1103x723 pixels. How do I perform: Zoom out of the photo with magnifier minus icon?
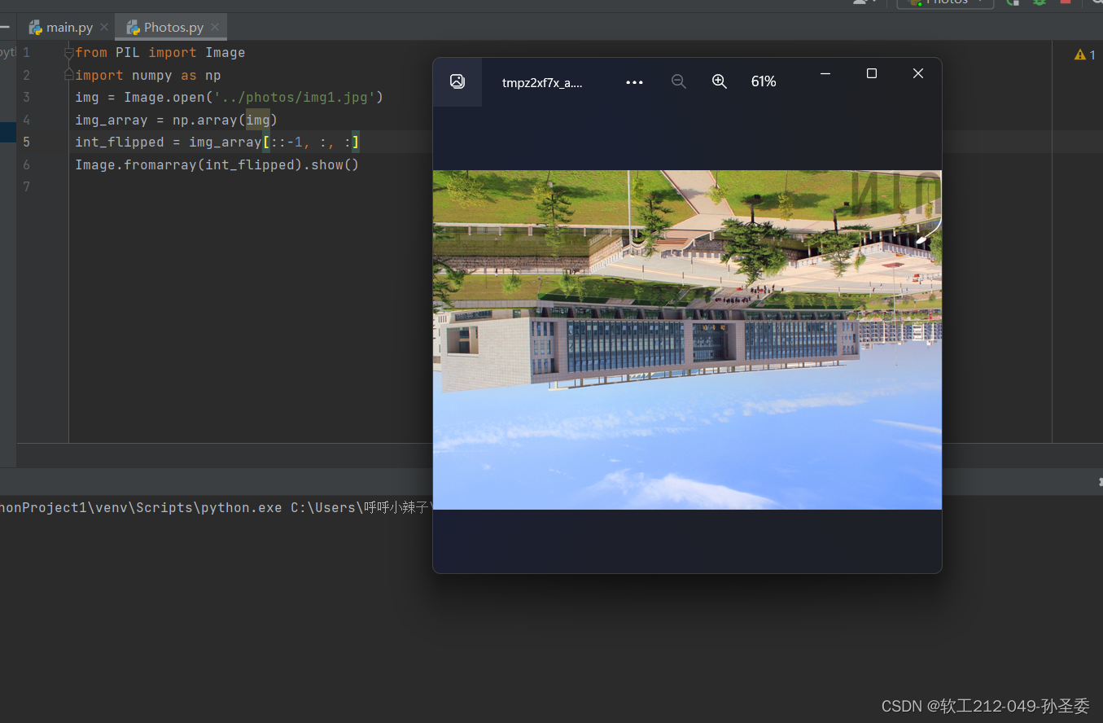pos(679,81)
